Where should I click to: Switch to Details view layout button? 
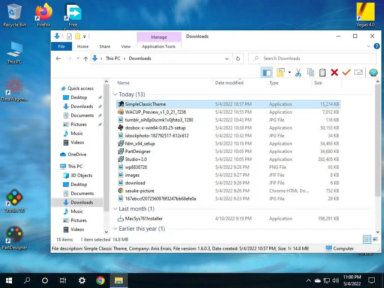pos(367,239)
